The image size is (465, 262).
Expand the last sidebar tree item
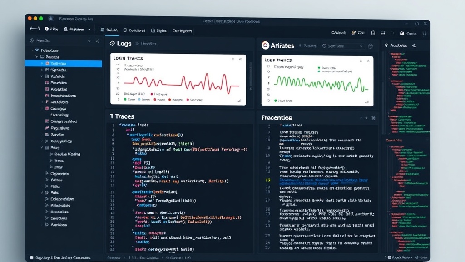pos(47,225)
